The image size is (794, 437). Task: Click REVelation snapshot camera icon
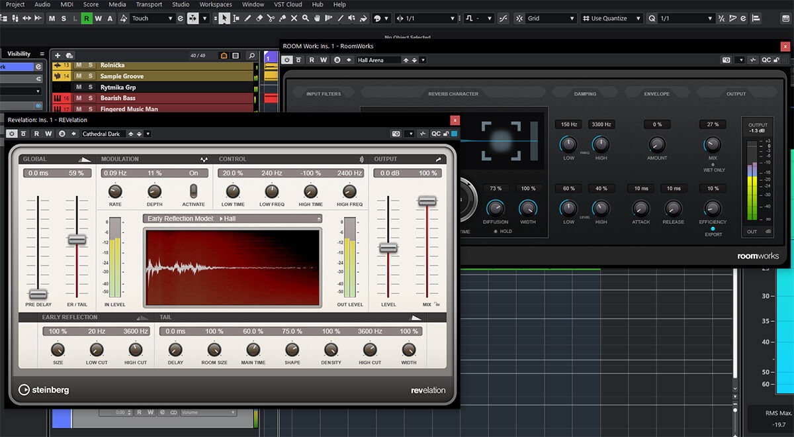pyautogui.click(x=396, y=134)
